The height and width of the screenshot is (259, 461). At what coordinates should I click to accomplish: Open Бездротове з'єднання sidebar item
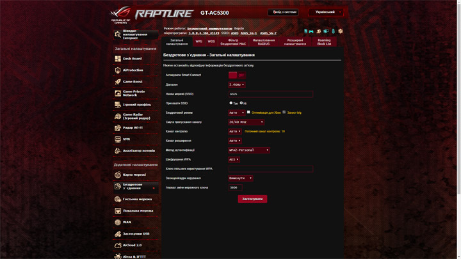pyautogui.click(x=136, y=187)
